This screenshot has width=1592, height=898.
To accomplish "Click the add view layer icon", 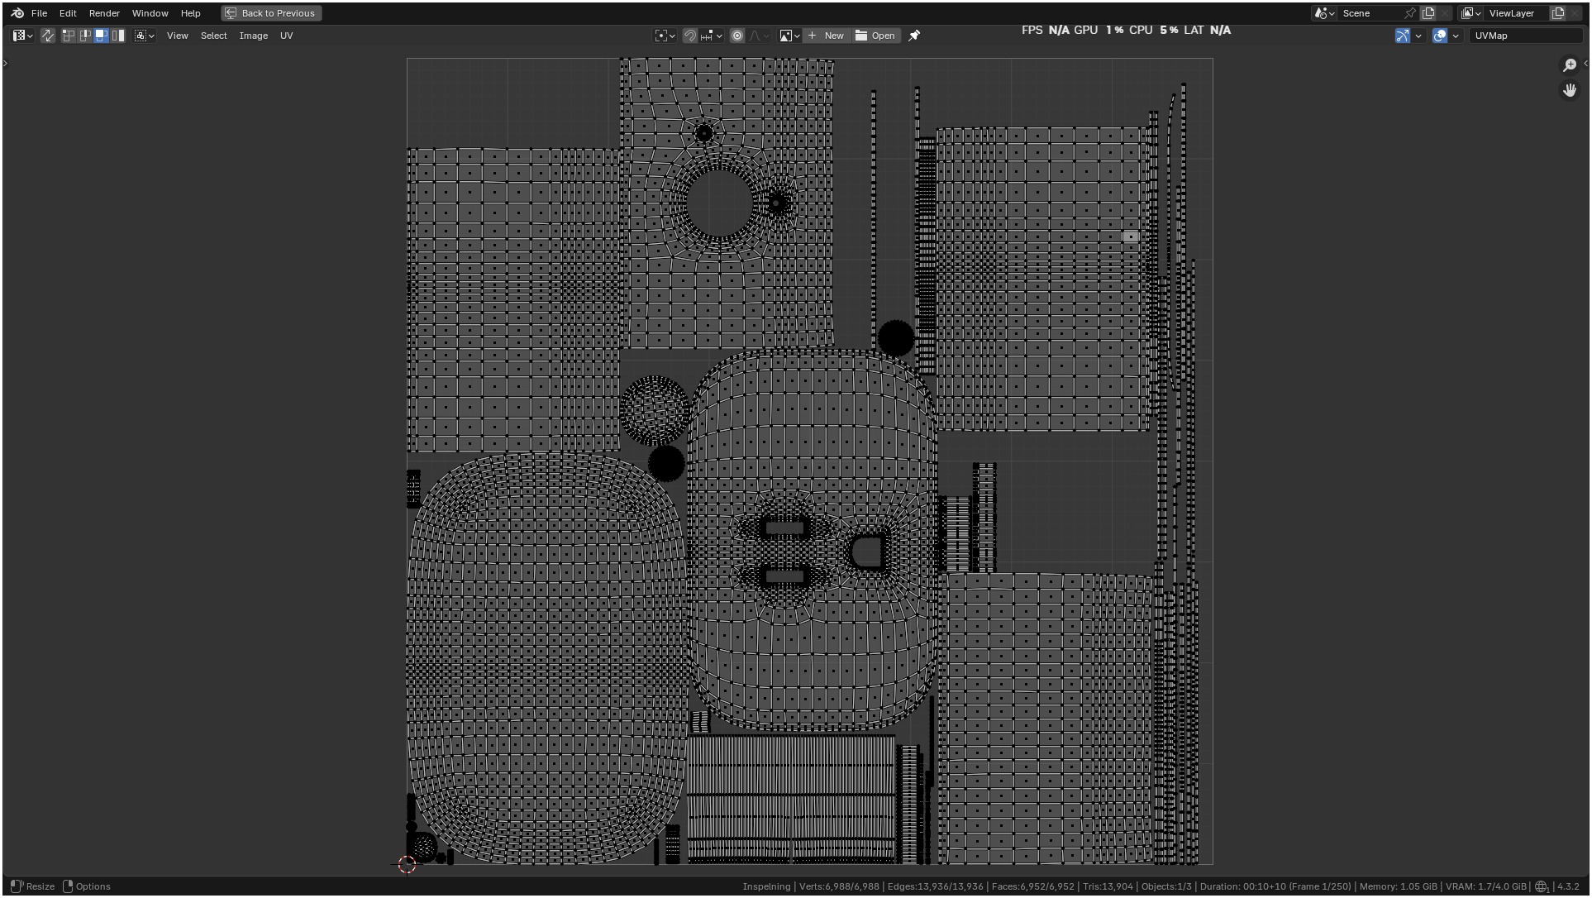I will pos(1558,13).
